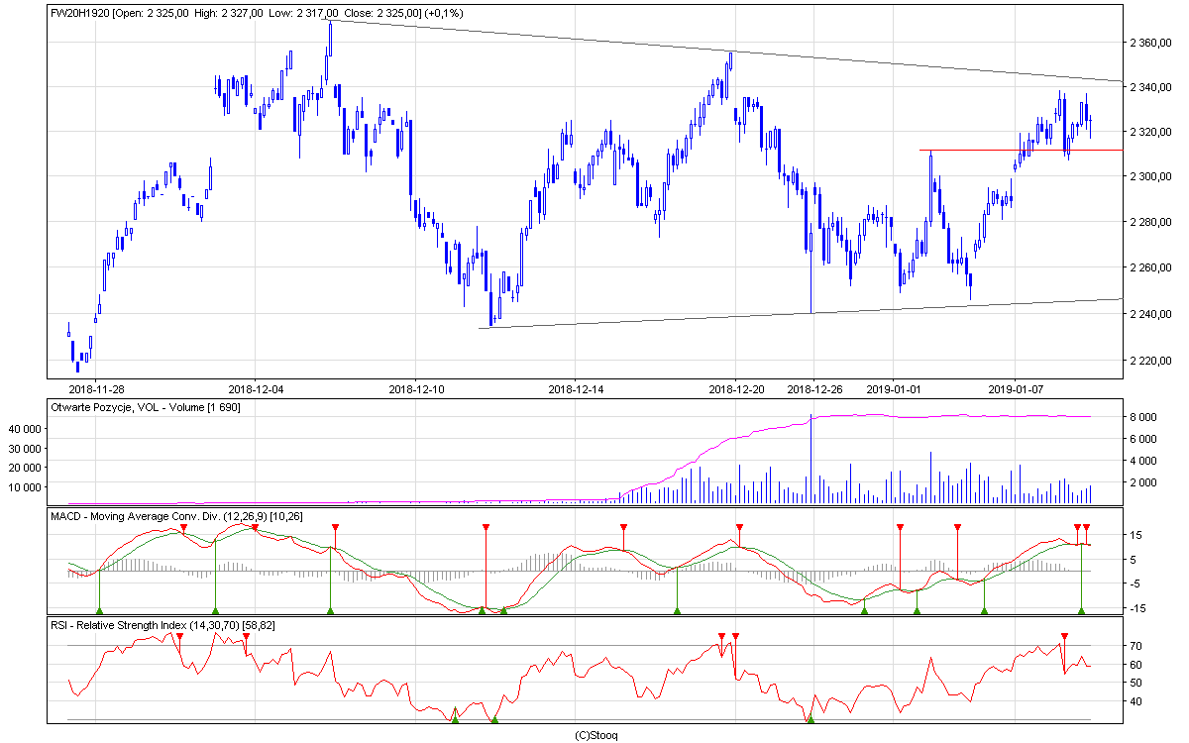Click the 2018-12-20 date axis label

(x=736, y=389)
